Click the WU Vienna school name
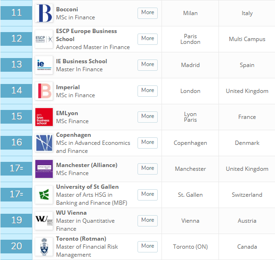 tap(71, 213)
